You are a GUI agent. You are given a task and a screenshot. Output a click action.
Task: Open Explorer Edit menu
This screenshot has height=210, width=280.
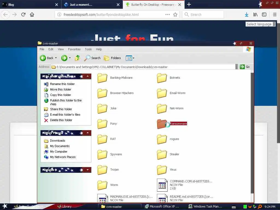[x=51, y=49]
